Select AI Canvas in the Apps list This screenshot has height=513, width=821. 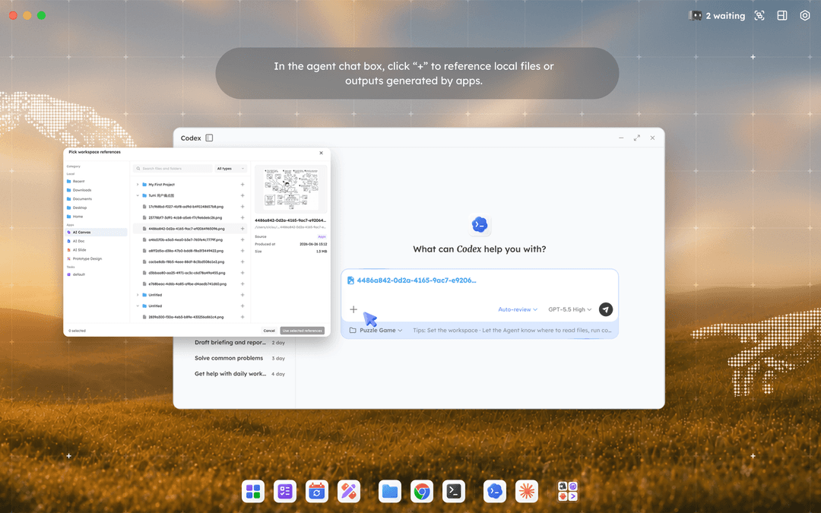click(x=97, y=232)
